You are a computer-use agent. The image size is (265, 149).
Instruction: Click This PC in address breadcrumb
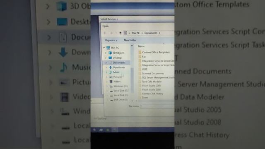(x=135, y=33)
